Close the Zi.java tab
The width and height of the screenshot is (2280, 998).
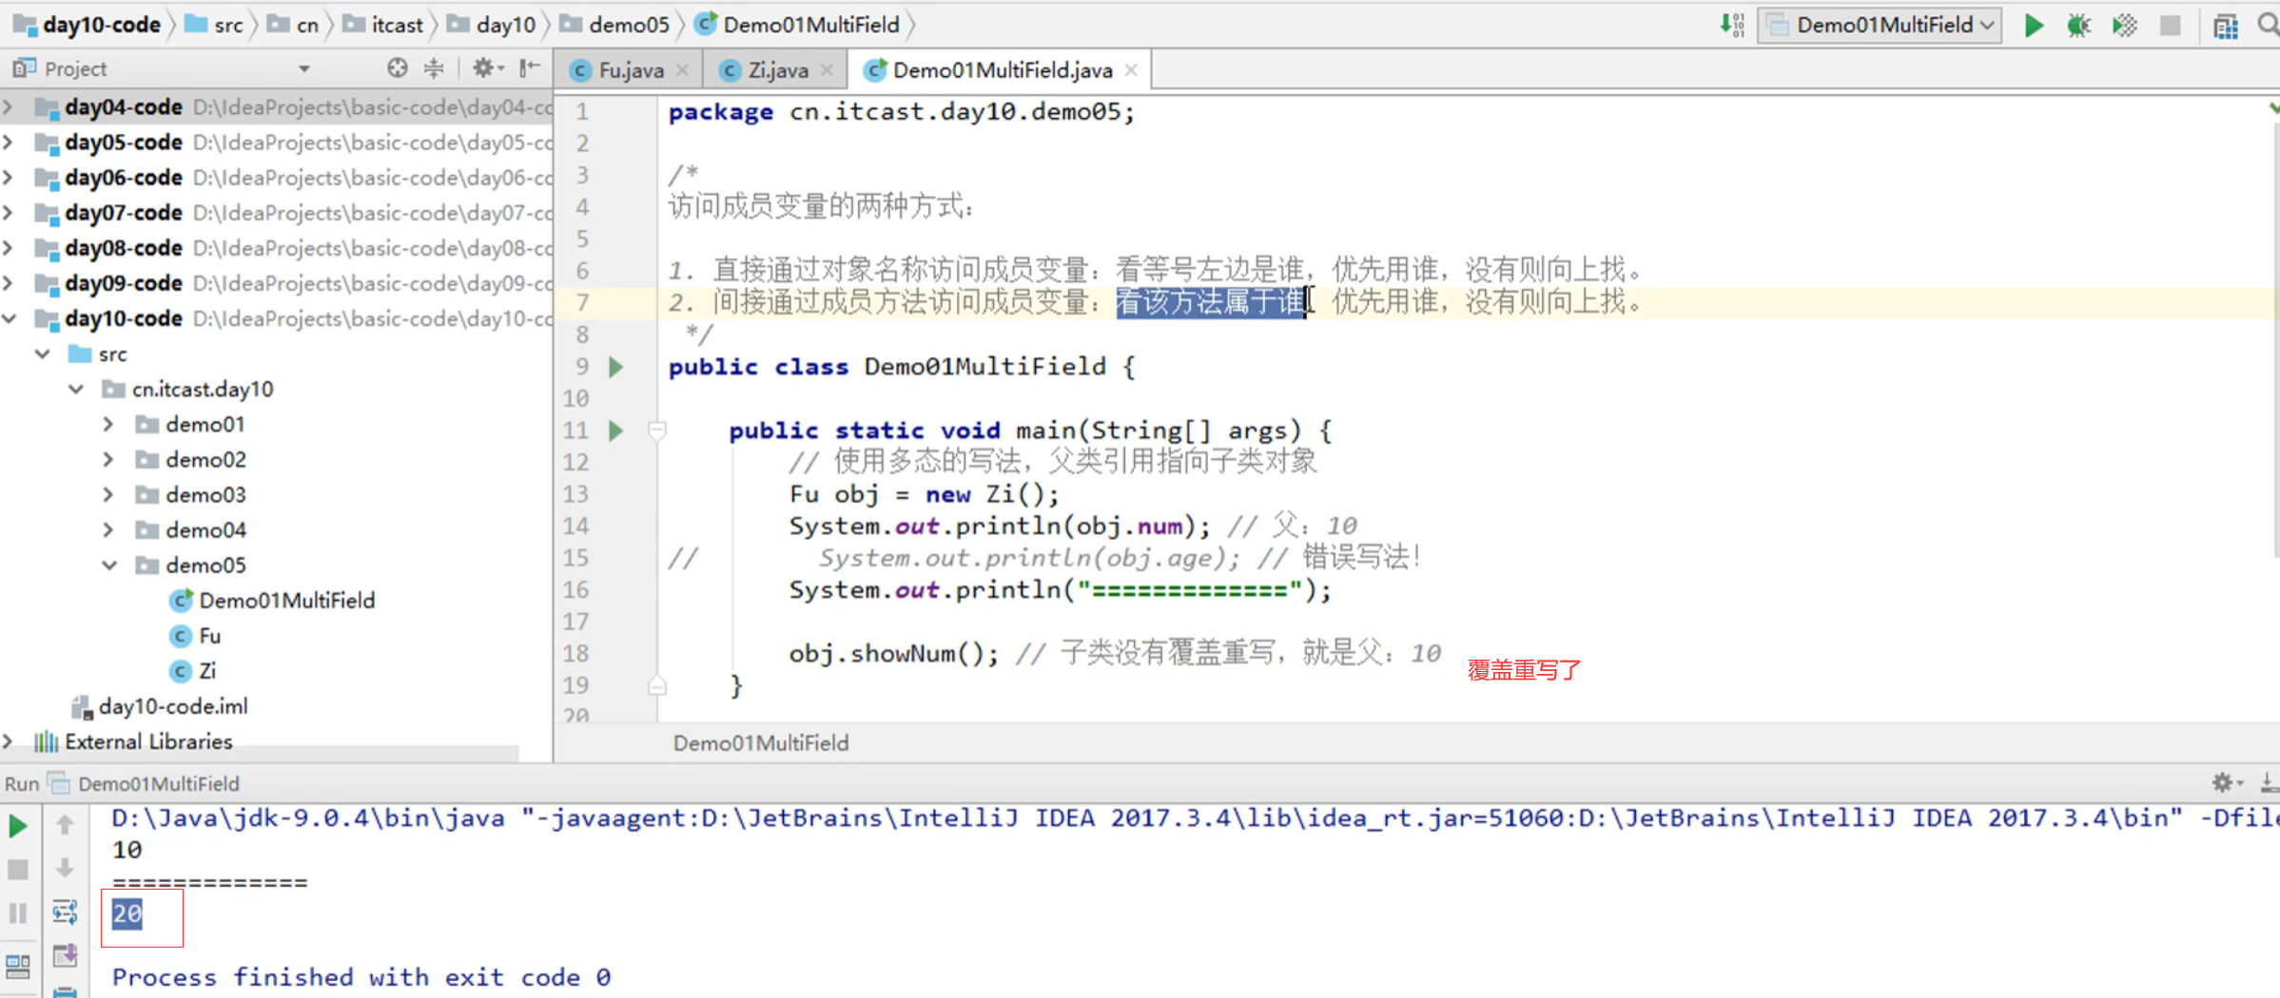point(827,70)
